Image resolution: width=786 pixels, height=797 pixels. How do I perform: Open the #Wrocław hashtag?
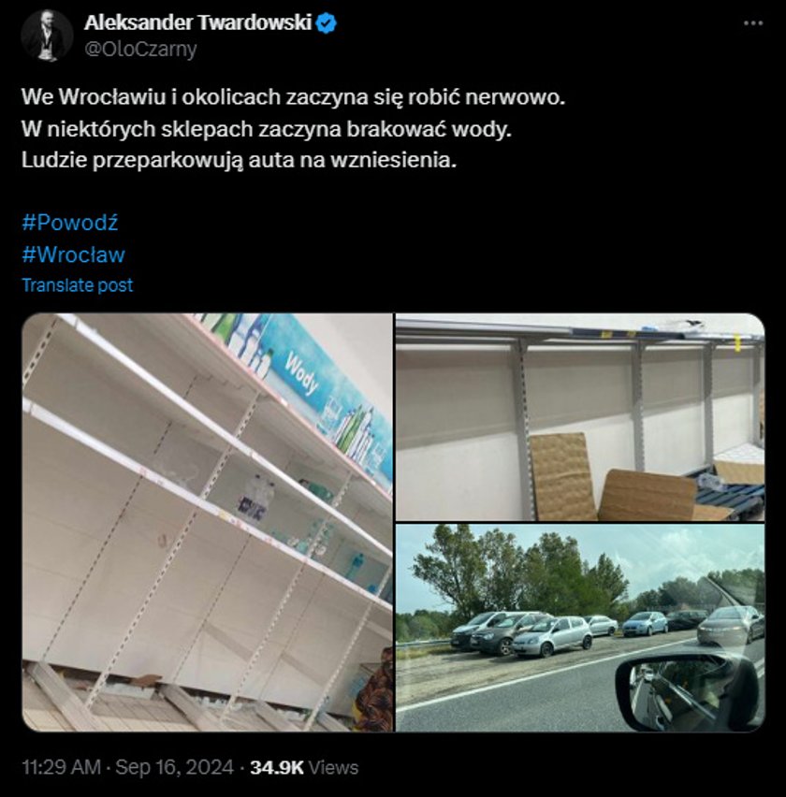(x=73, y=254)
